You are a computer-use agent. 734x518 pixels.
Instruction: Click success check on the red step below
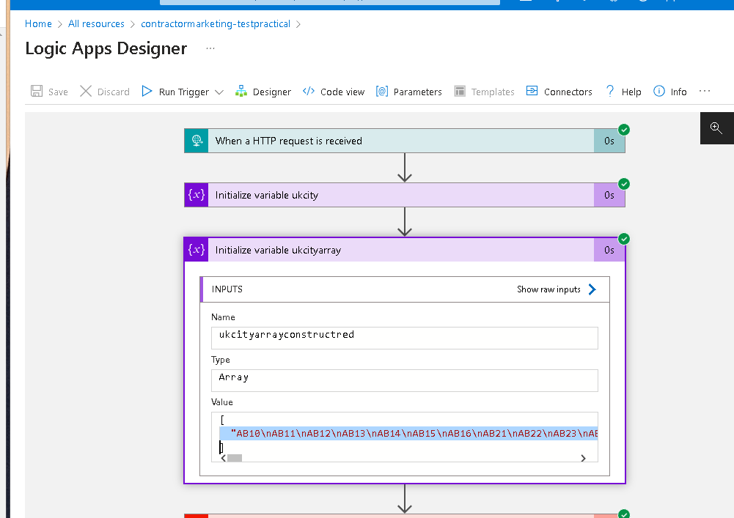624,514
